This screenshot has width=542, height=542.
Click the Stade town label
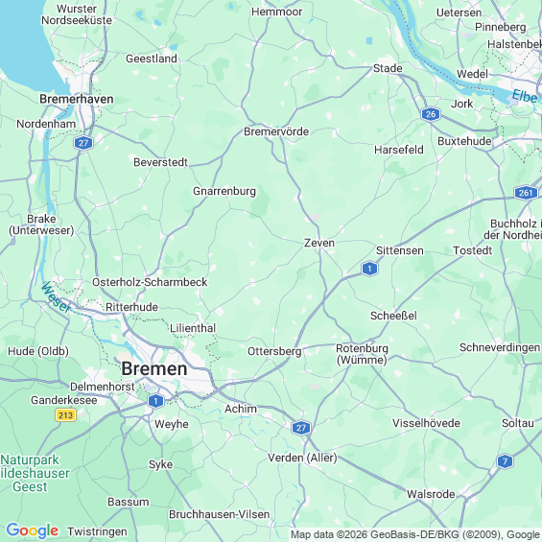coord(388,68)
